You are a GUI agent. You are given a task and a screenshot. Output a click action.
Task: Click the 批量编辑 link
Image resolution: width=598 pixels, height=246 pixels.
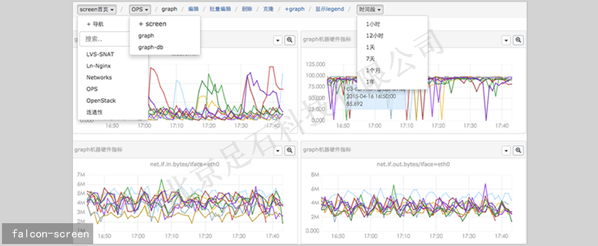tap(220, 9)
